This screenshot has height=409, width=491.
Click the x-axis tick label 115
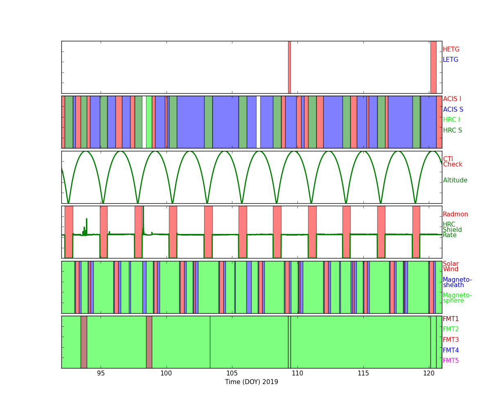tap(363, 374)
